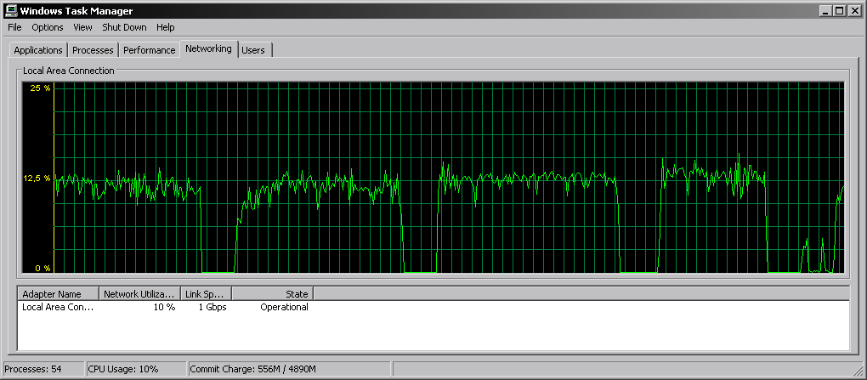Click the 12,5 % graph axis label

[x=37, y=179]
